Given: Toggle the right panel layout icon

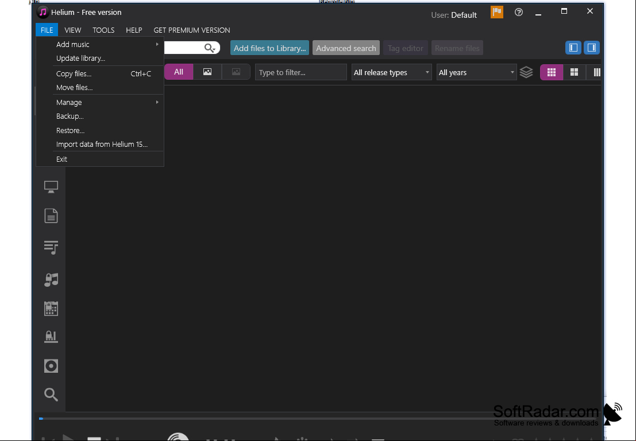Looking at the screenshot, I should (x=592, y=48).
